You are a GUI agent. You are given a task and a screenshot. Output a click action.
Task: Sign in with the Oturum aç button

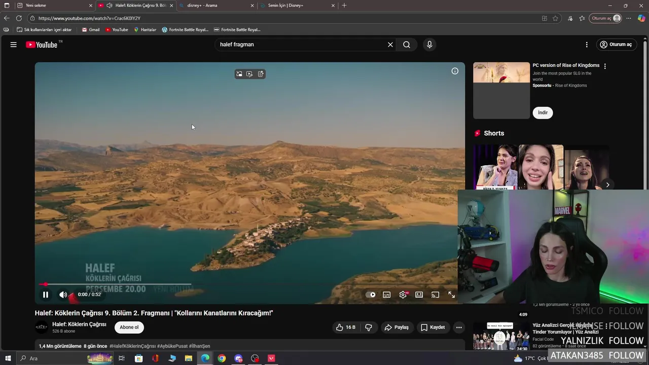(616, 45)
